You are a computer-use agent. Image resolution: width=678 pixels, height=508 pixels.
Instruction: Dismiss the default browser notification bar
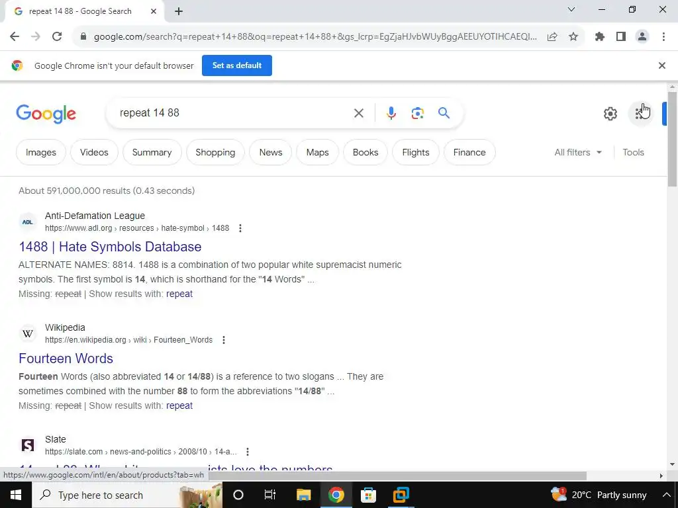(x=661, y=65)
